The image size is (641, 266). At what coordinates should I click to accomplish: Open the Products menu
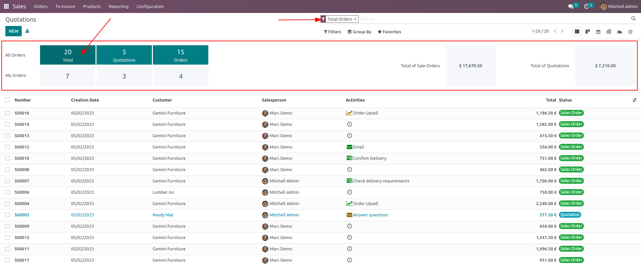92,6
